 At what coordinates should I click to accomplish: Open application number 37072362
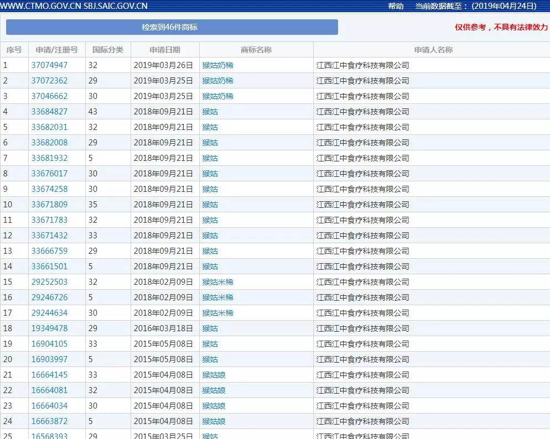(x=49, y=81)
